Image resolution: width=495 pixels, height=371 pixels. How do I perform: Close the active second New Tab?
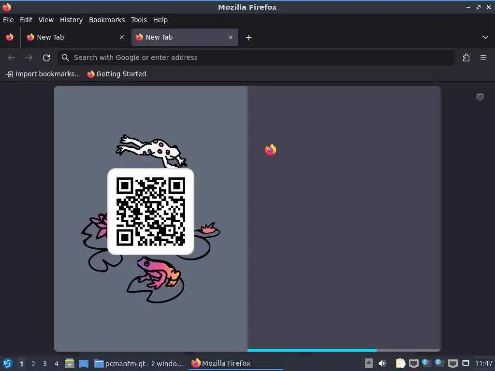pyautogui.click(x=231, y=37)
